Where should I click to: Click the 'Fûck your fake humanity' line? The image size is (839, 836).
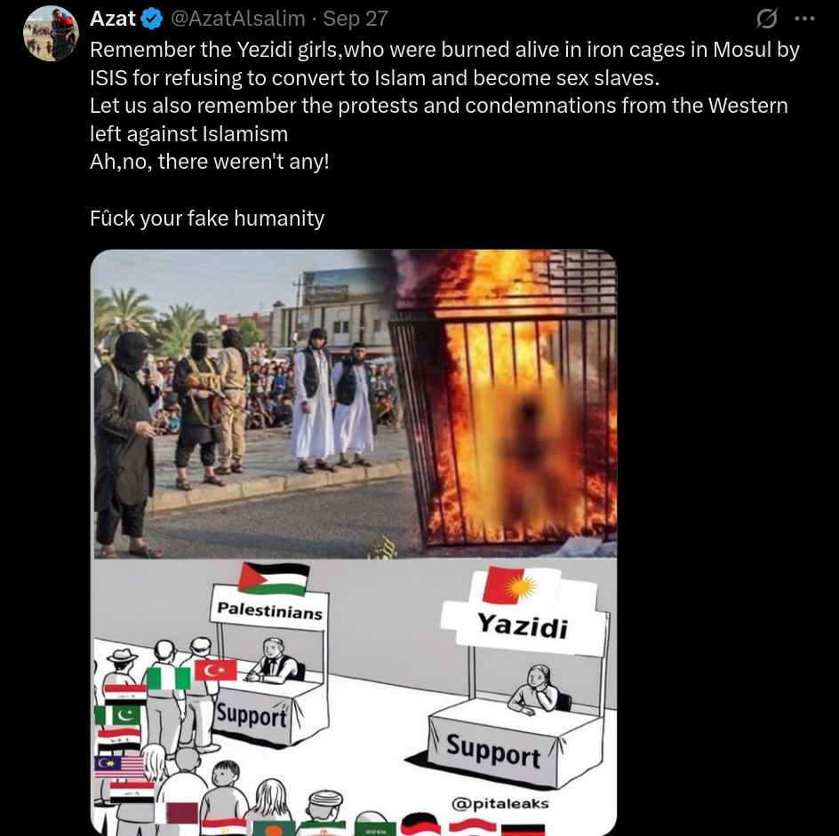tap(207, 219)
